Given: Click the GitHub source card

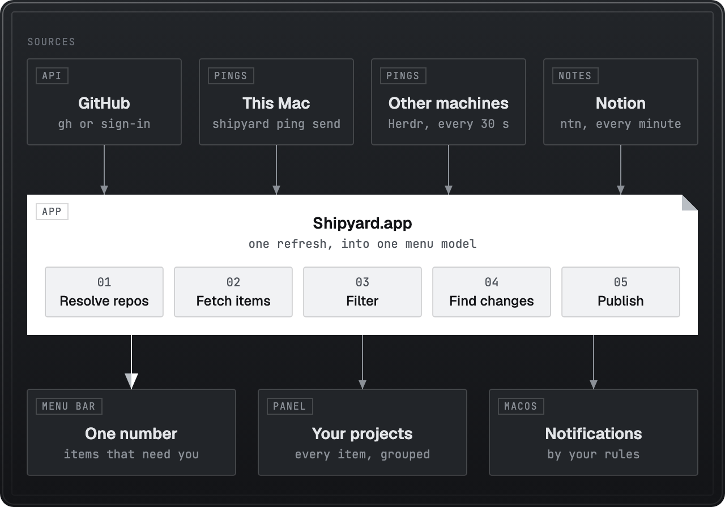Looking at the screenshot, I should 104,102.
